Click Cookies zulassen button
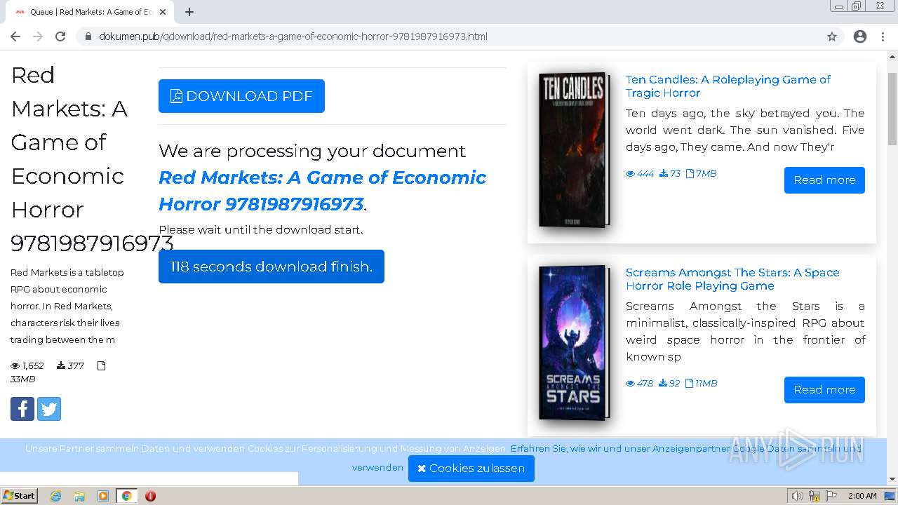This screenshot has height=505, width=898. 471,469
